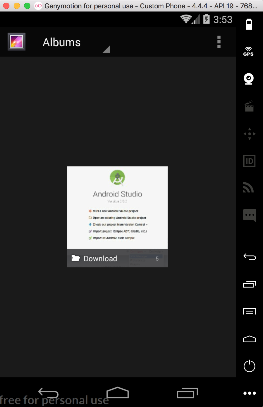Open Genymotion sidebar more options dots
263x407 pixels.
tap(250, 393)
